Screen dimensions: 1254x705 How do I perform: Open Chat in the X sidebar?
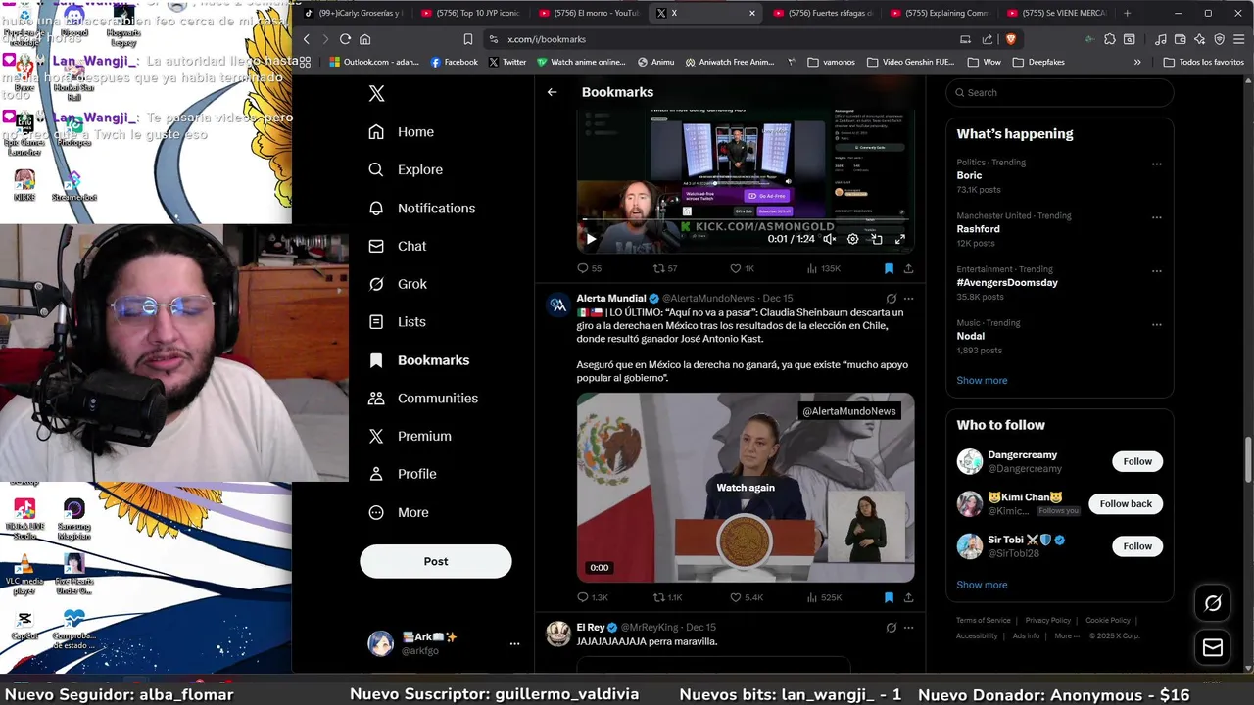[398, 246]
